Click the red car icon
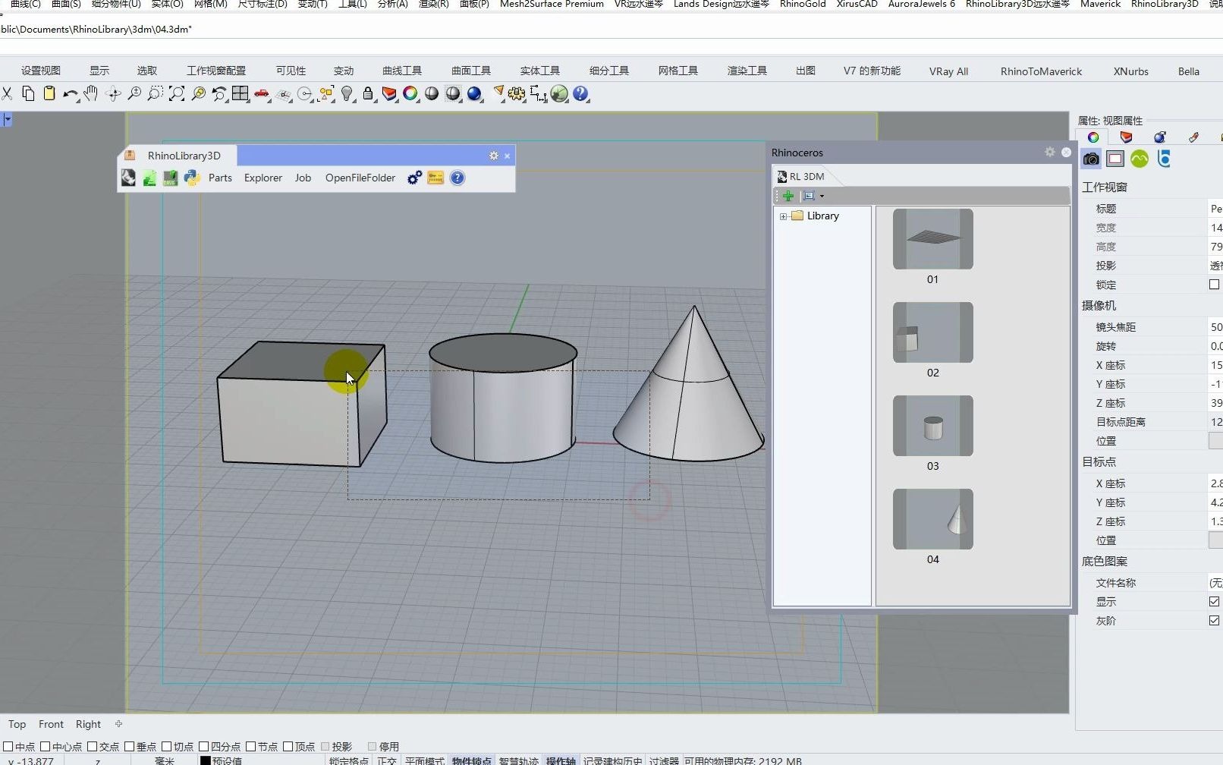Viewport: 1223px width, 765px height. click(x=262, y=93)
